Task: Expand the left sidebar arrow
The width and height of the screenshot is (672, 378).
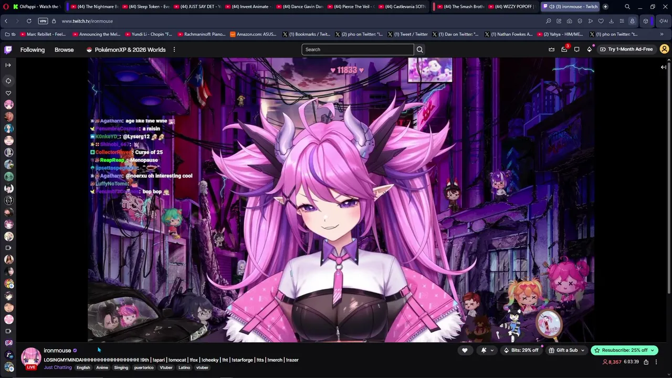Action: (x=8, y=65)
